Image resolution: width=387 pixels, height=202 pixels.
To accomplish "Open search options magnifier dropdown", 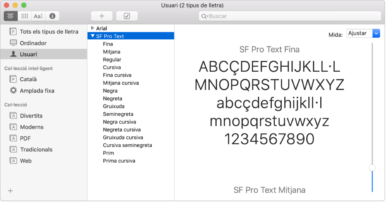I will click(x=205, y=16).
